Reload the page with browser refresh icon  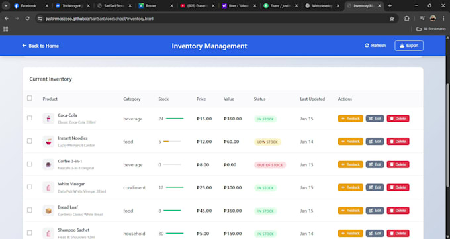[28, 19]
